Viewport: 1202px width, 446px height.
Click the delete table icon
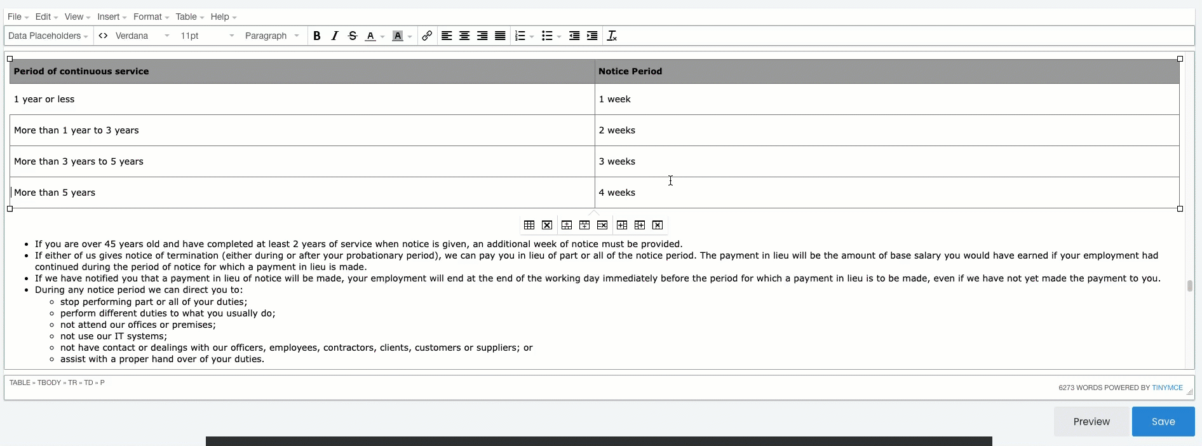click(547, 225)
